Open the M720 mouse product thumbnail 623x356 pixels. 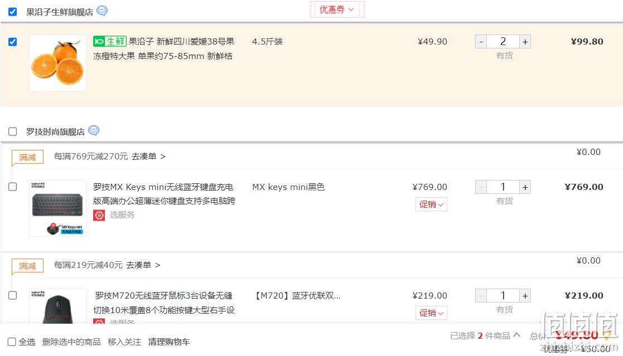click(57, 306)
